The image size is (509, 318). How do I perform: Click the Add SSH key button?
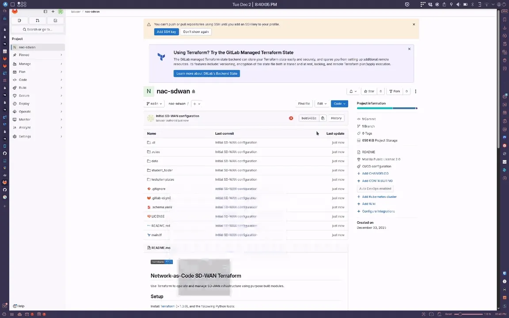tap(166, 31)
